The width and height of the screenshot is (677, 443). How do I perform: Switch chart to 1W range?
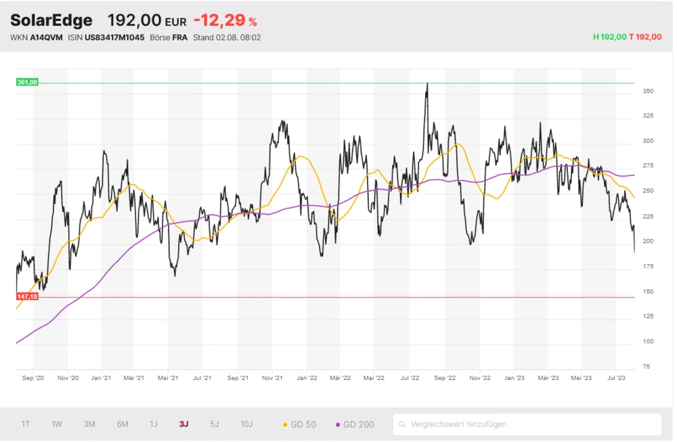click(x=57, y=425)
